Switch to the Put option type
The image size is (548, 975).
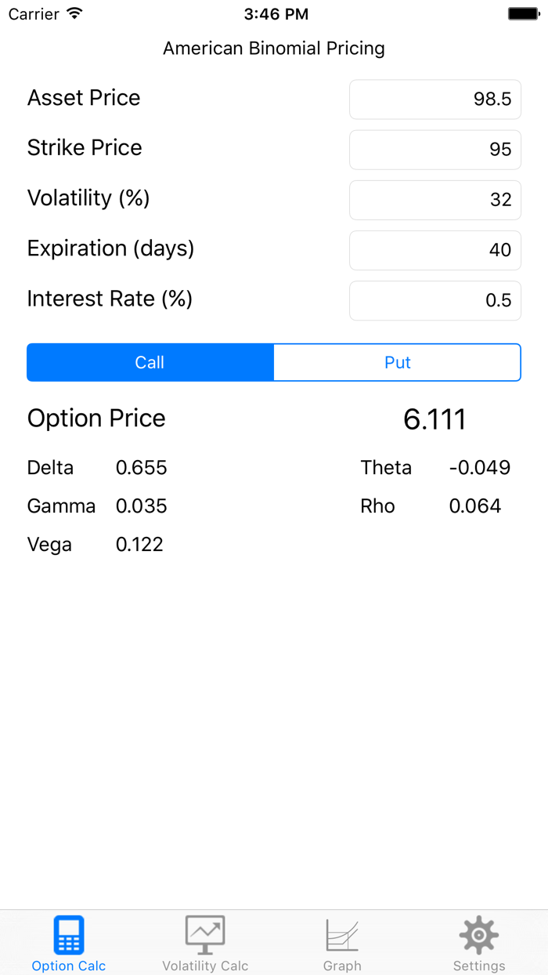(x=397, y=362)
